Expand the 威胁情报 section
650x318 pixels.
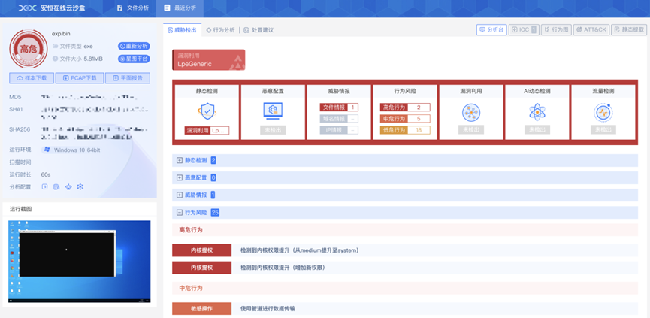pyautogui.click(x=180, y=195)
